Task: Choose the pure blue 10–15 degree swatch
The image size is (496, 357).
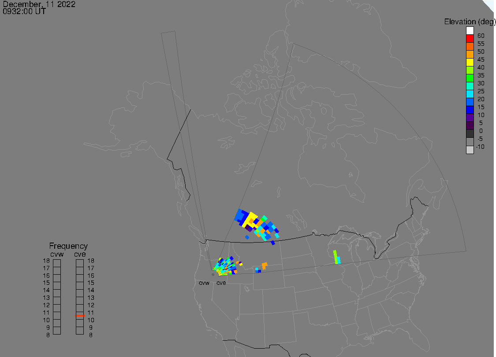Action: pos(470,110)
